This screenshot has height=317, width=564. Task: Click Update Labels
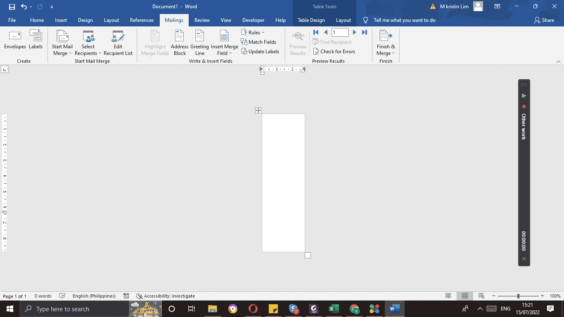[x=260, y=52]
